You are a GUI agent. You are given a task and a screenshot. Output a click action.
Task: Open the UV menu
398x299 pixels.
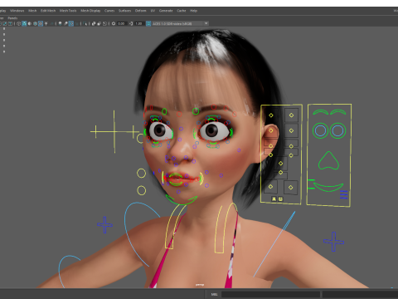click(x=153, y=11)
